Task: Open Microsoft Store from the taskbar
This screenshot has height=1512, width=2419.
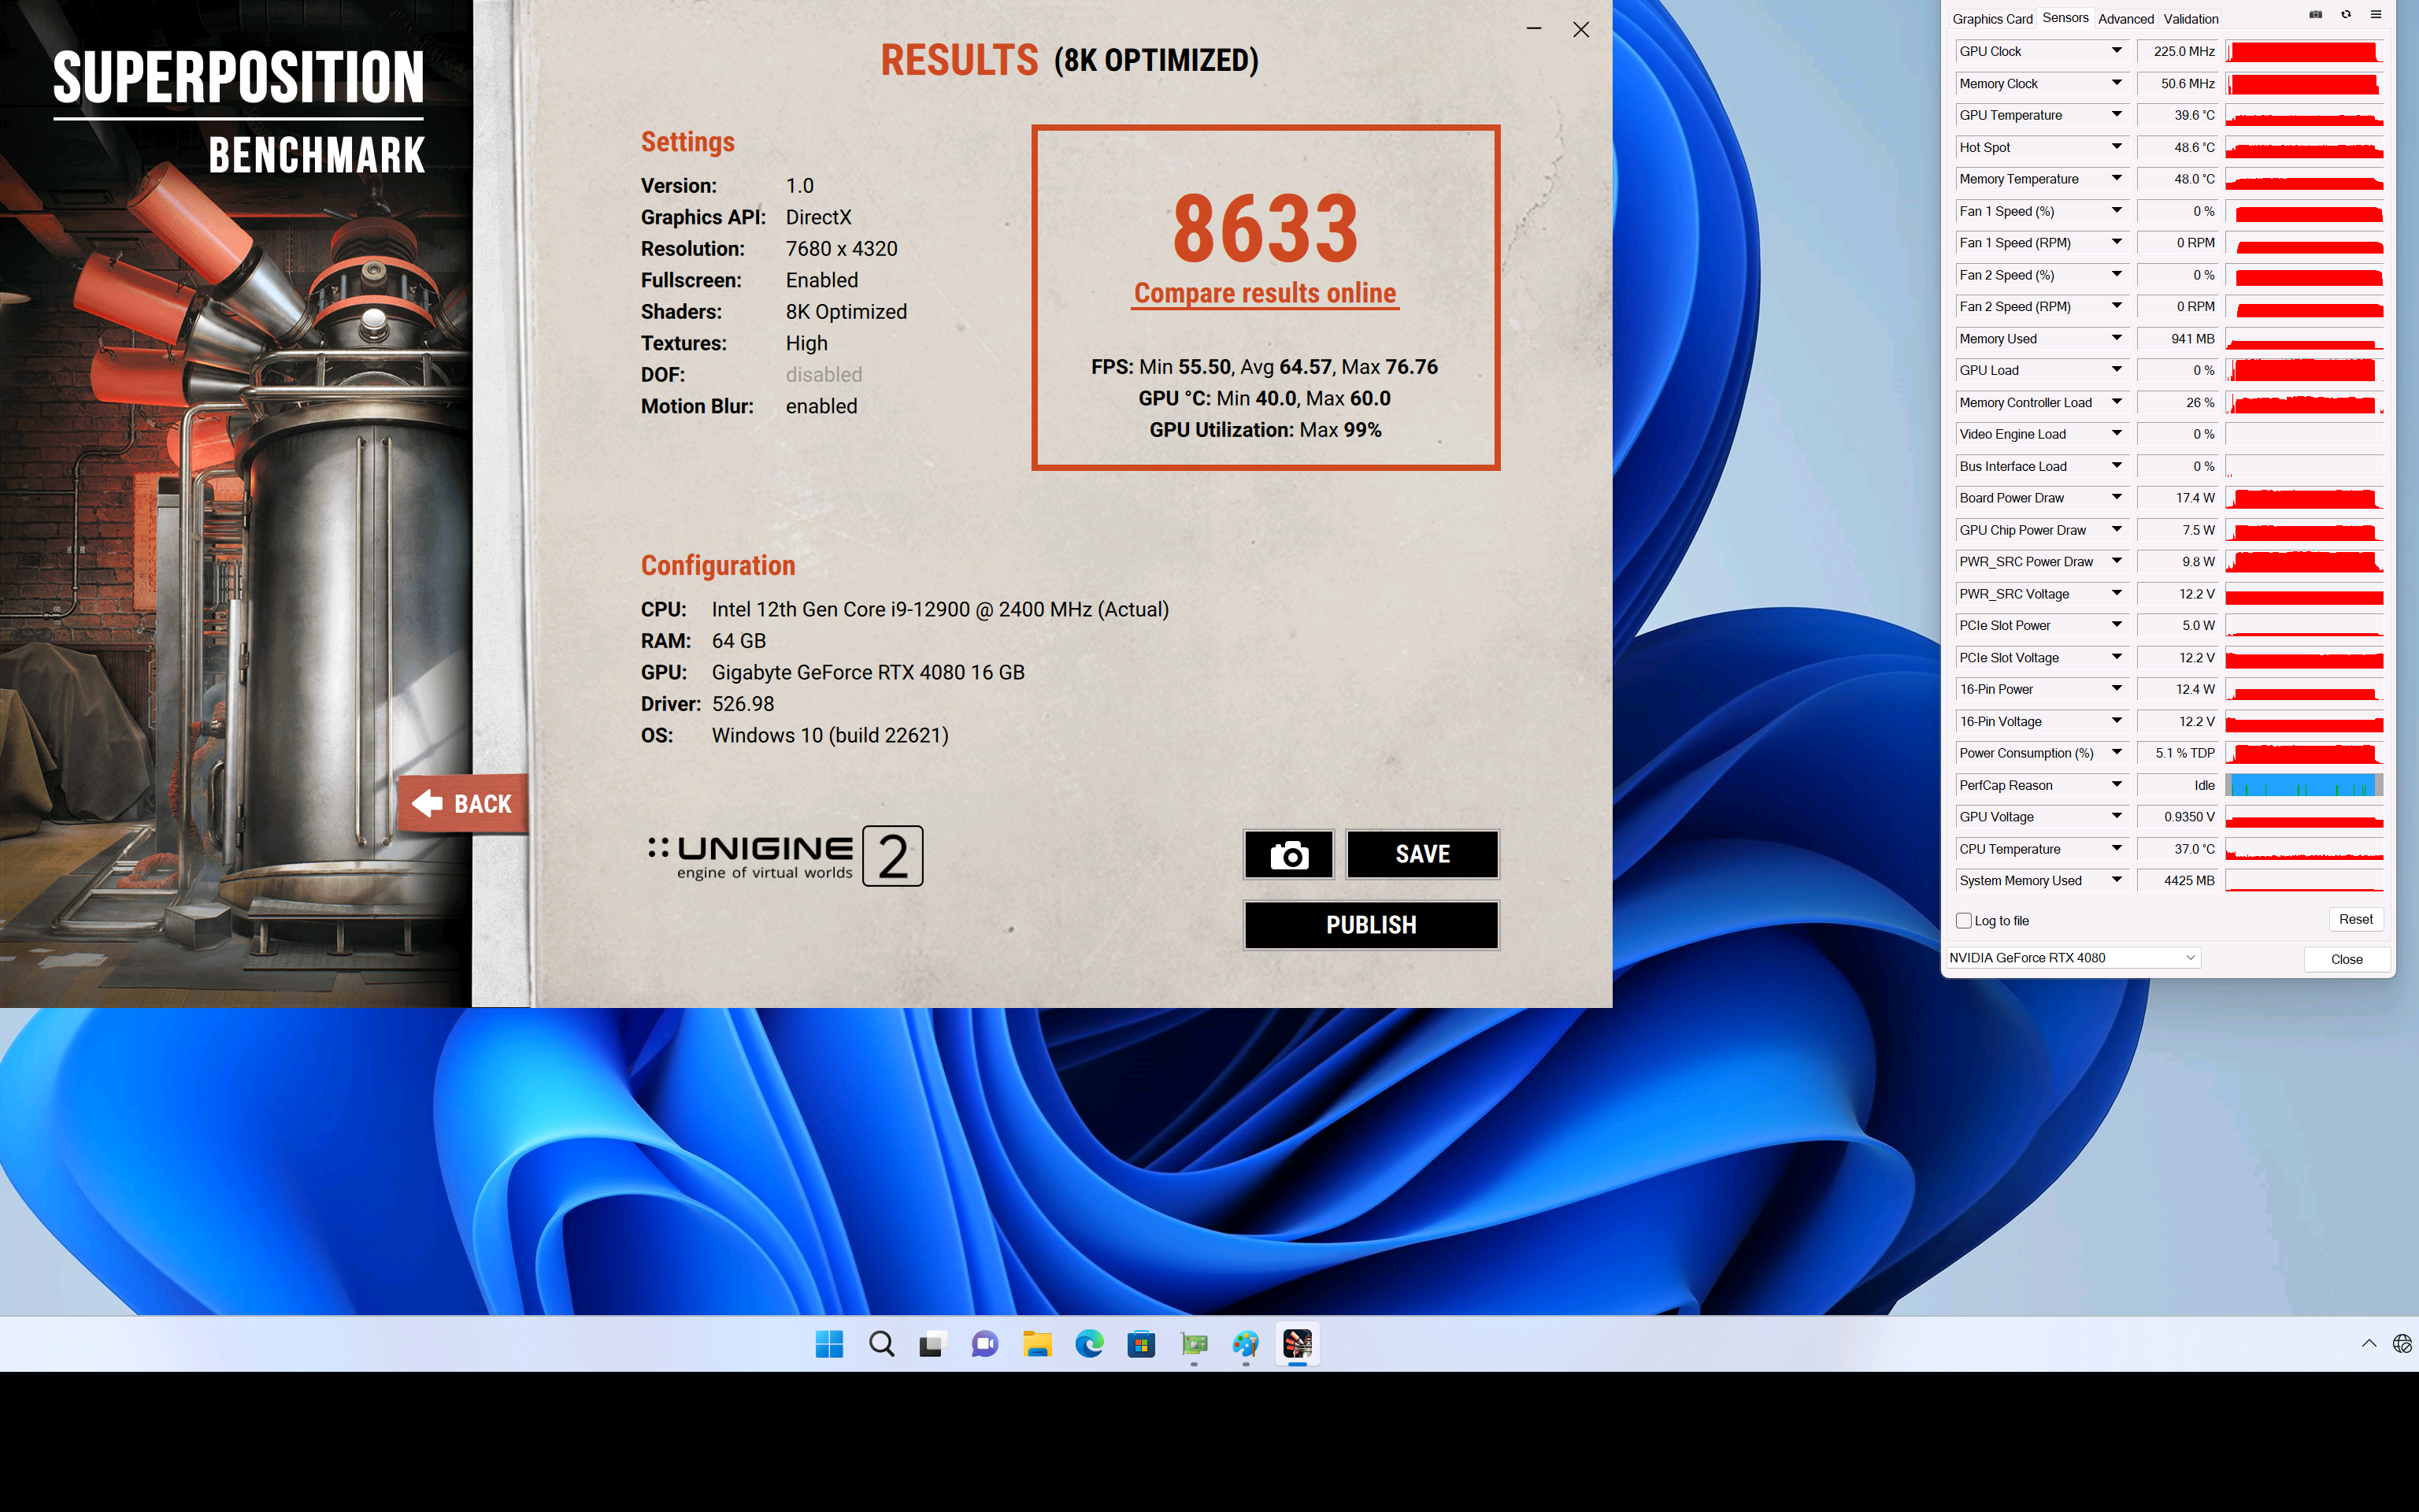Action: (x=1140, y=1344)
